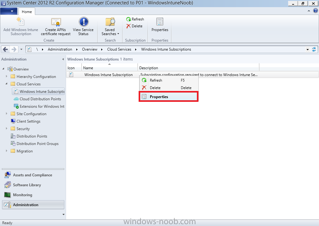The width and height of the screenshot is (319, 226).
Task: Expand the Security folder
Action: pos(7,129)
